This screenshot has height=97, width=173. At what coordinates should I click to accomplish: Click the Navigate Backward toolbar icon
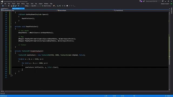(3, 6)
